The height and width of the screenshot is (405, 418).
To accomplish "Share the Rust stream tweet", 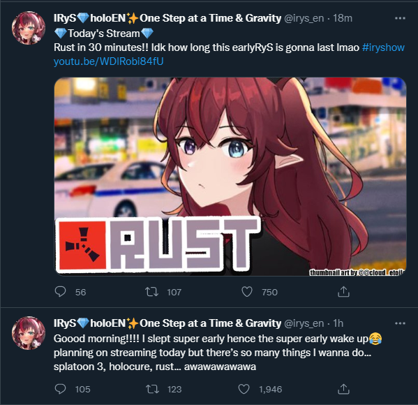I will [343, 292].
